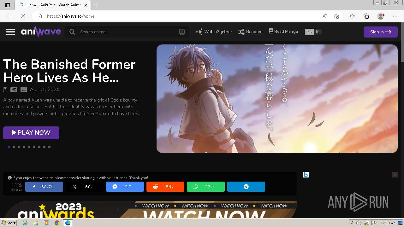Screen dimensions: 404x227
Task: Share on Facebook (68.7k)
Action: pyautogui.click(x=44, y=187)
